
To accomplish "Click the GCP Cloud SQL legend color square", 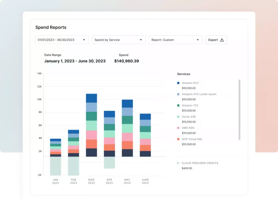I will [x=178, y=139].
